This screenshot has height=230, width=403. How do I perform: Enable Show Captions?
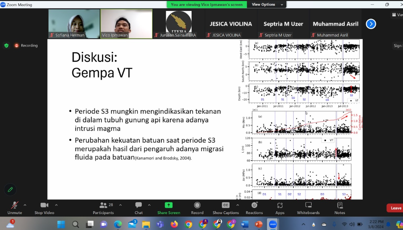tap(225, 208)
